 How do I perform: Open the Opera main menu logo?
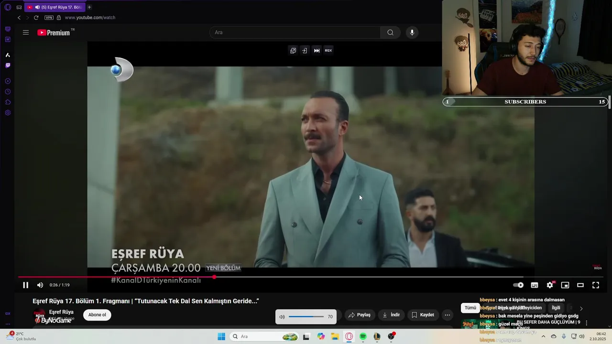click(8, 7)
